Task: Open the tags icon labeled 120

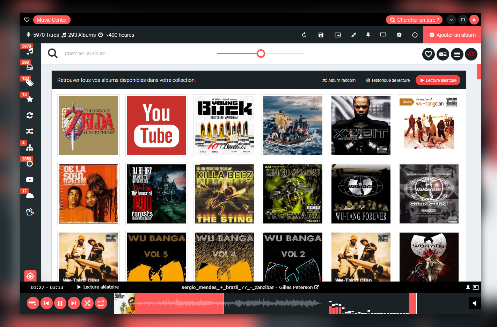Action: [30, 83]
